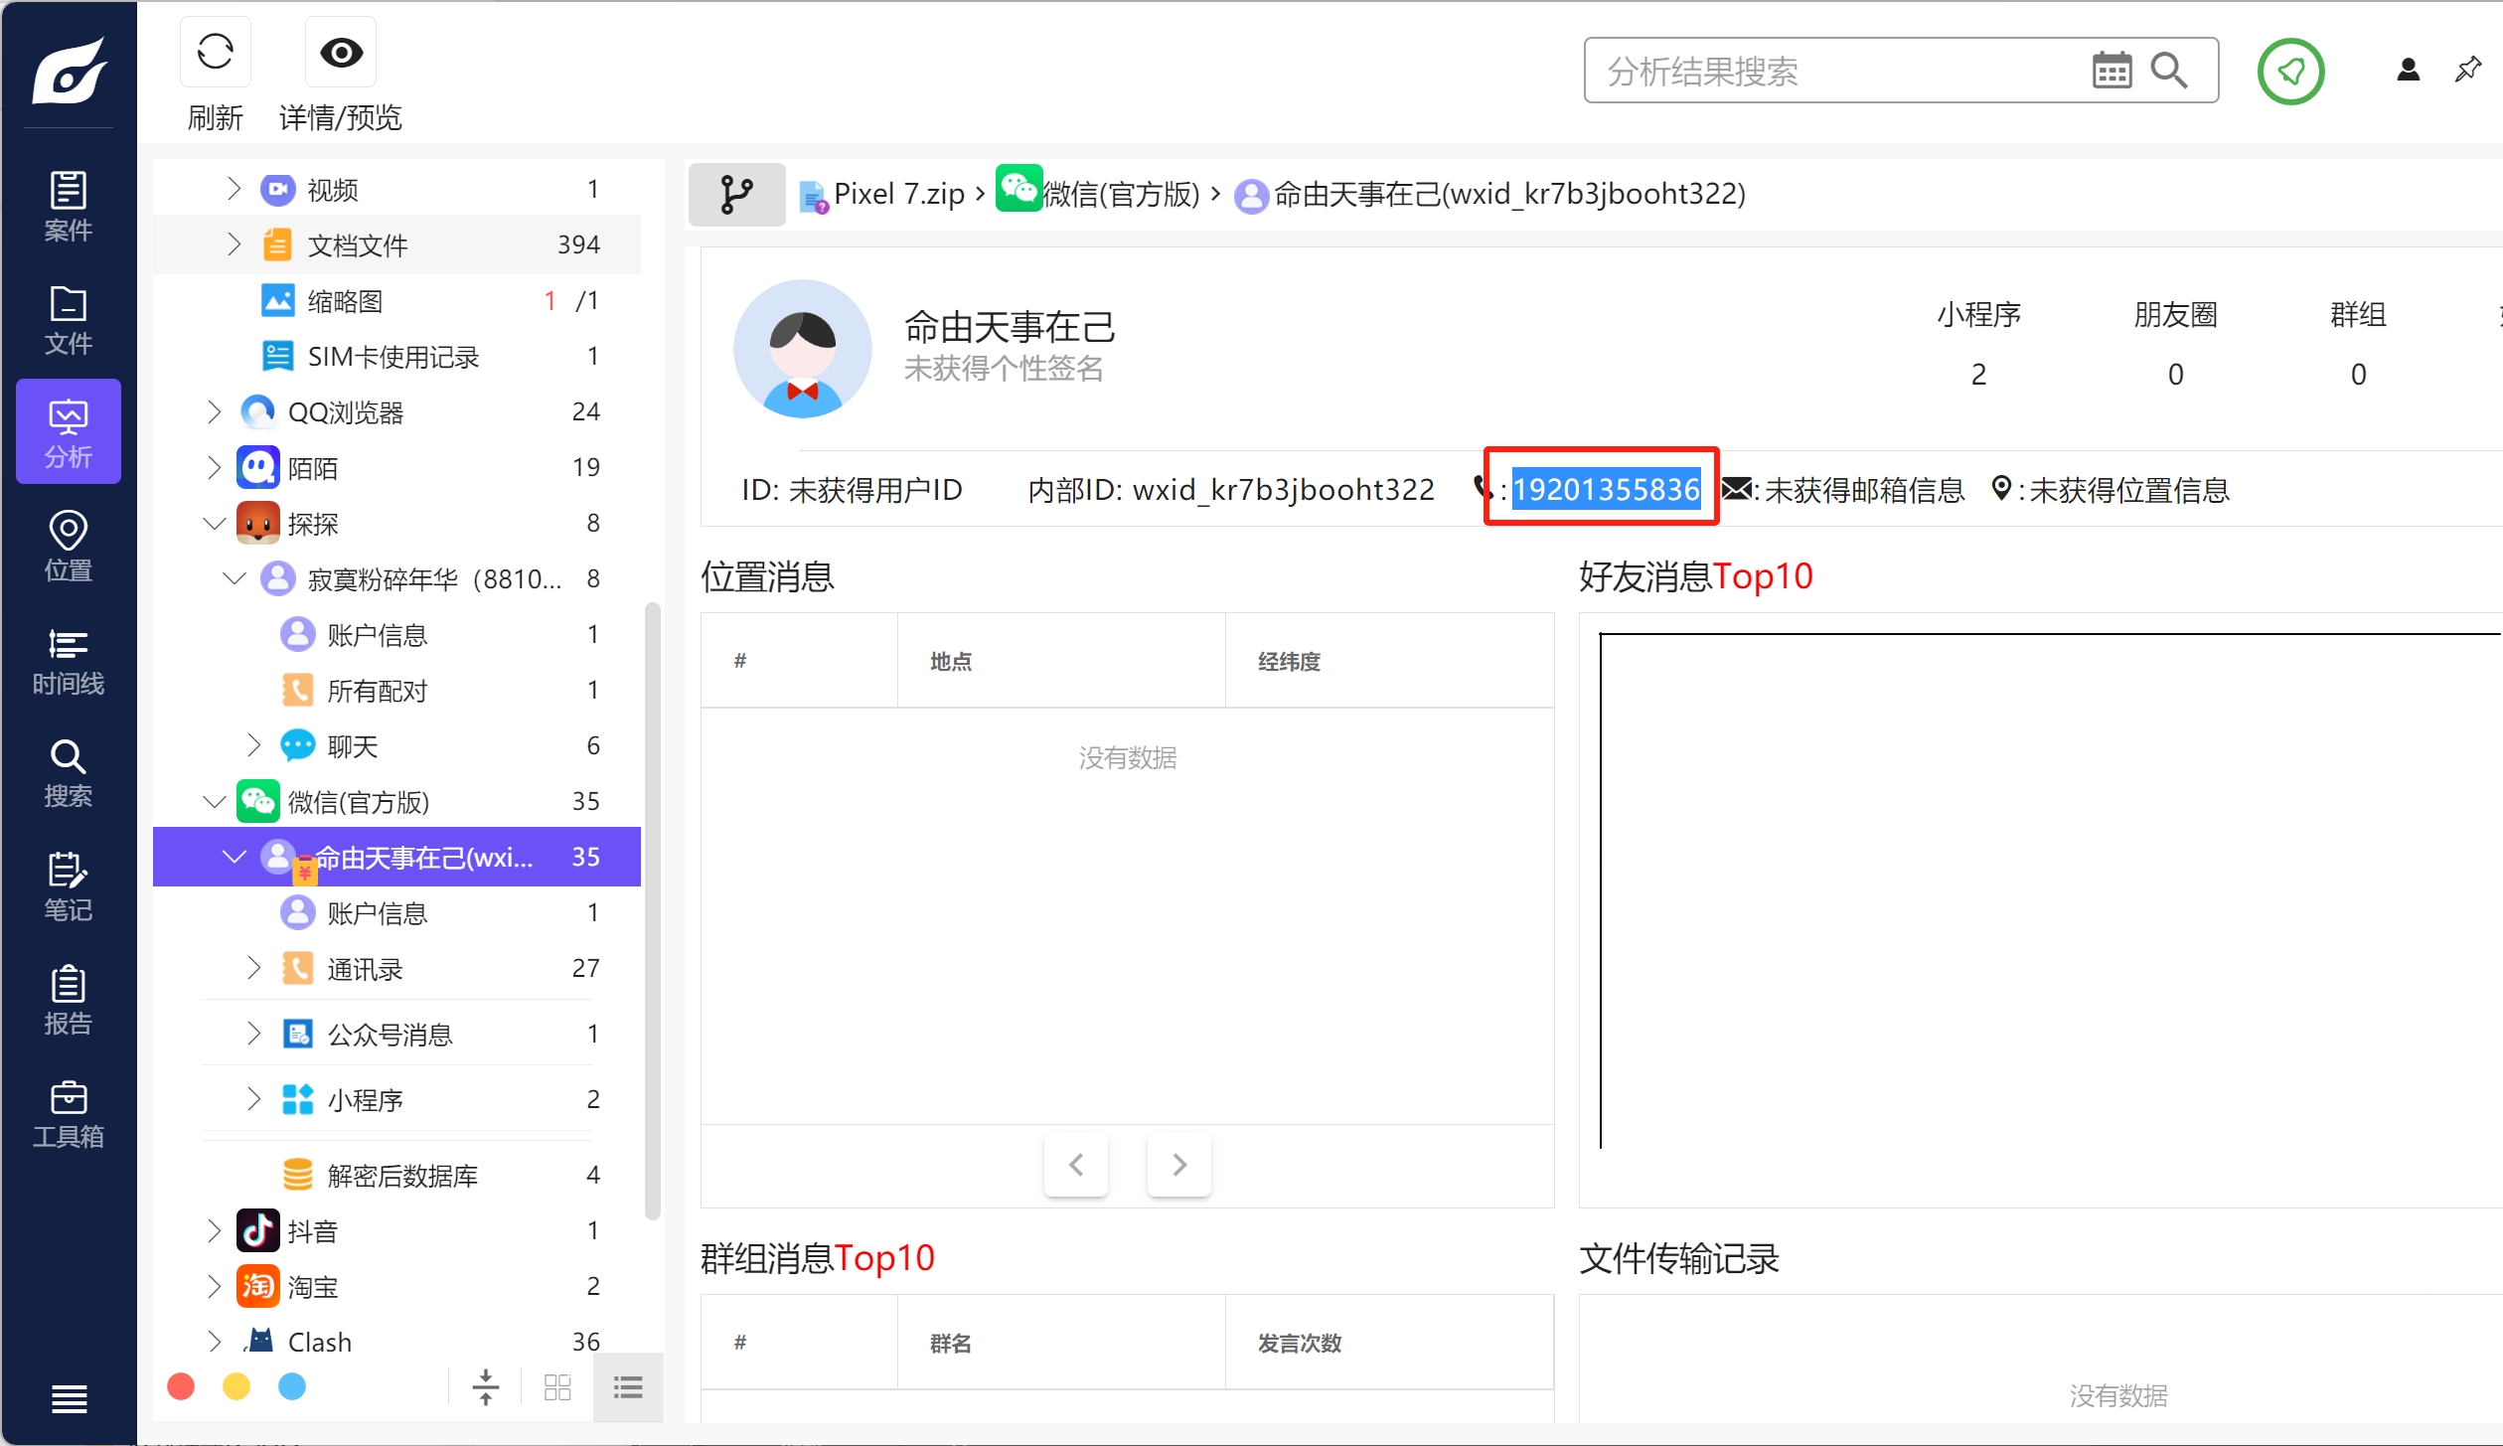The image size is (2503, 1446).
Task: Select the 分析 sidebar section
Action: tap(68, 432)
